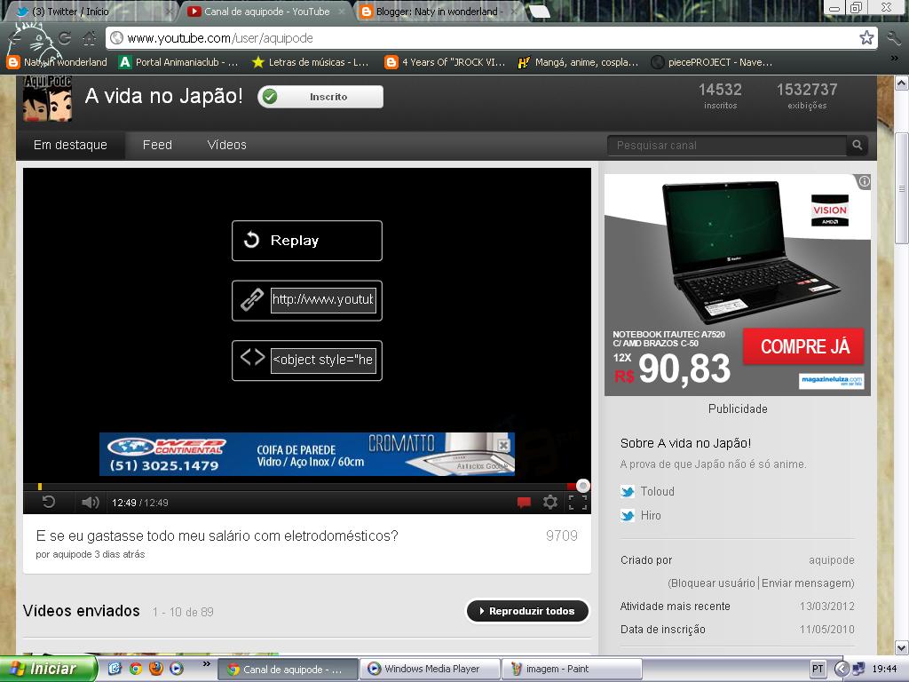Click the page scrollbar down arrow
Screen dimensions: 909x682
(902, 647)
